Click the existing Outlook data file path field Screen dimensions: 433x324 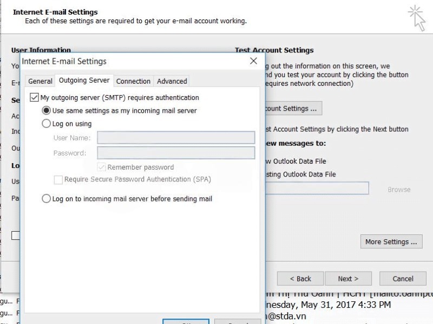[x=317, y=188]
